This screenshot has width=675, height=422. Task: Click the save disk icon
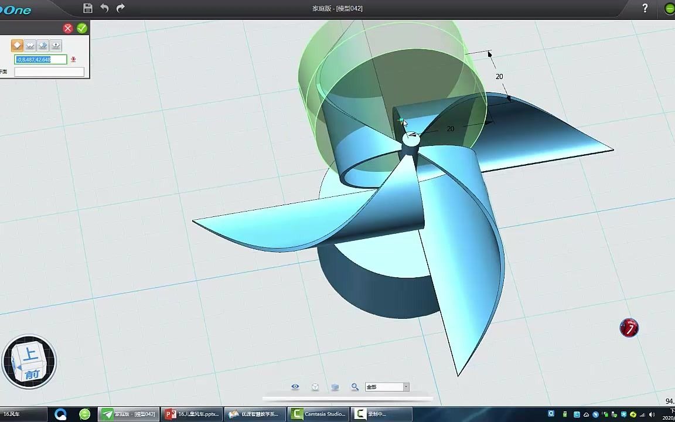[x=88, y=8]
